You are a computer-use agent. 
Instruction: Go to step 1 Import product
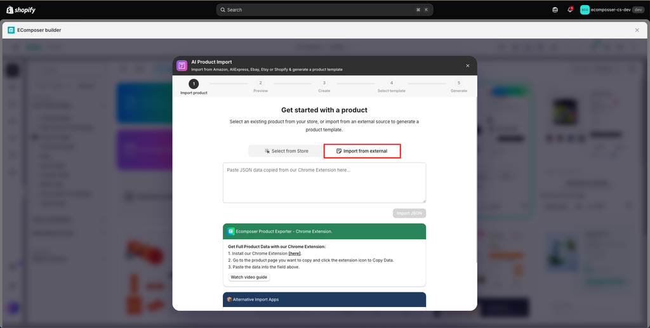(194, 87)
